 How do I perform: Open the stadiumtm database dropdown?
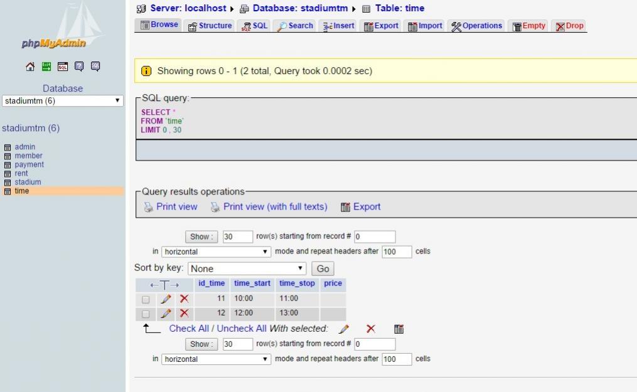[62, 101]
